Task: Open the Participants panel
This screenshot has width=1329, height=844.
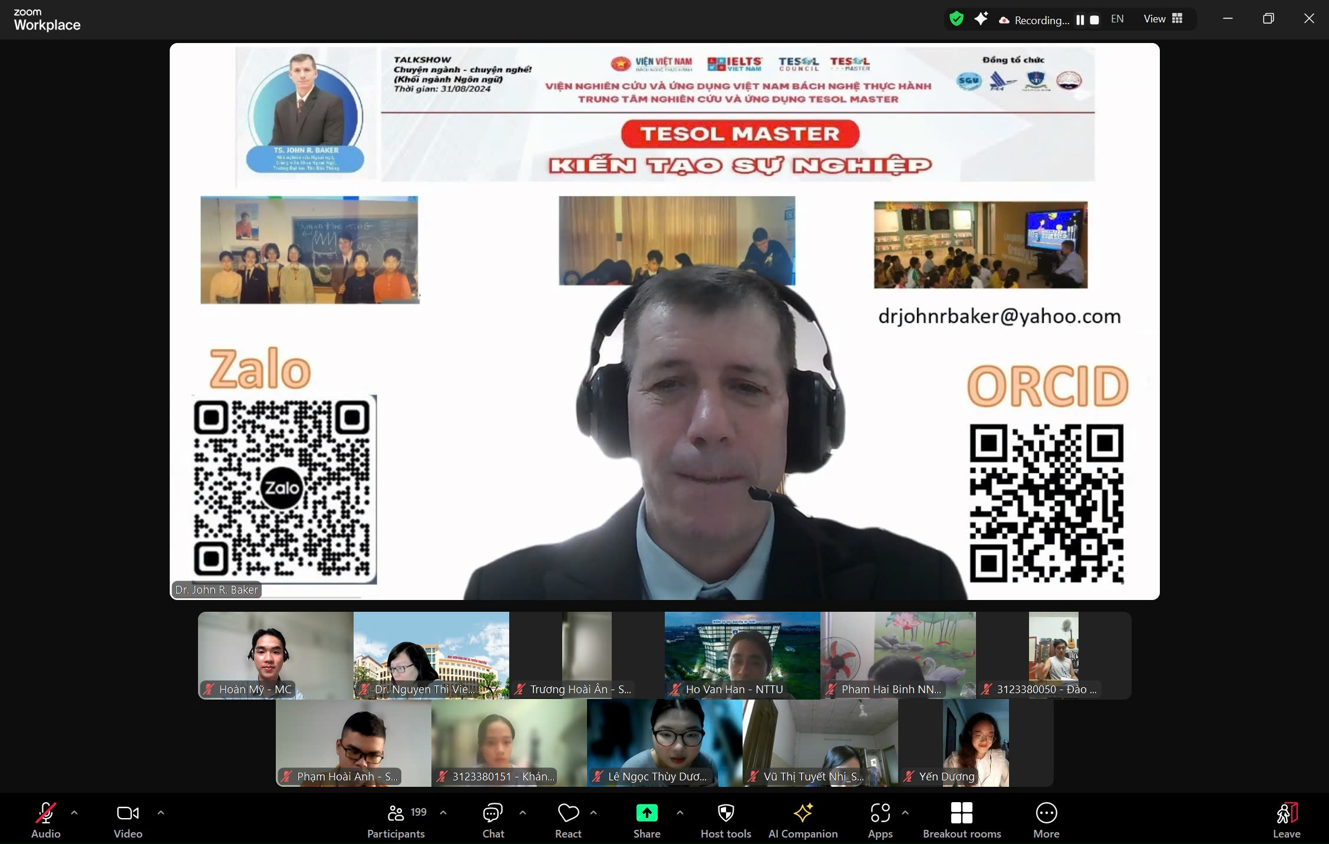Action: pyautogui.click(x=396, y=820)
